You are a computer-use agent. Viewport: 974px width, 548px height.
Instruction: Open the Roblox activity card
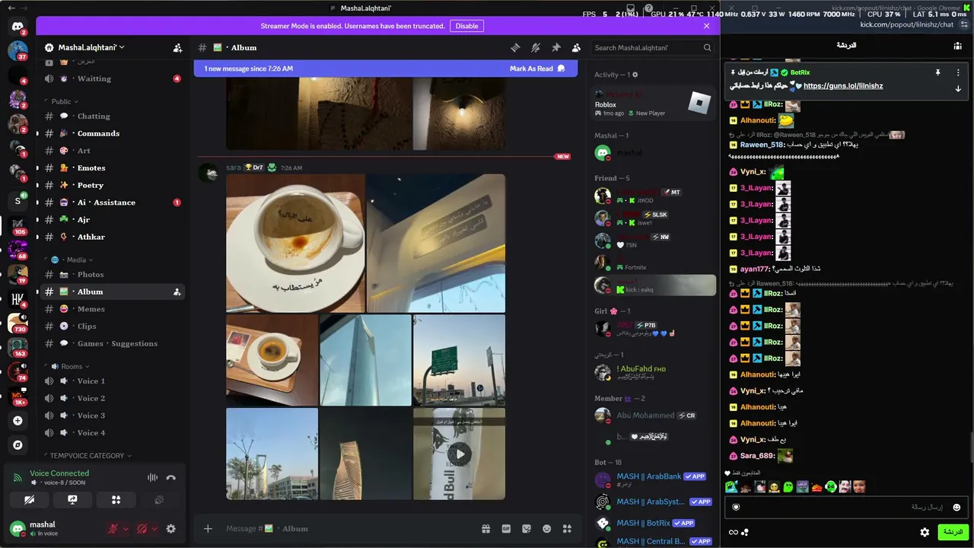point(654,103)
